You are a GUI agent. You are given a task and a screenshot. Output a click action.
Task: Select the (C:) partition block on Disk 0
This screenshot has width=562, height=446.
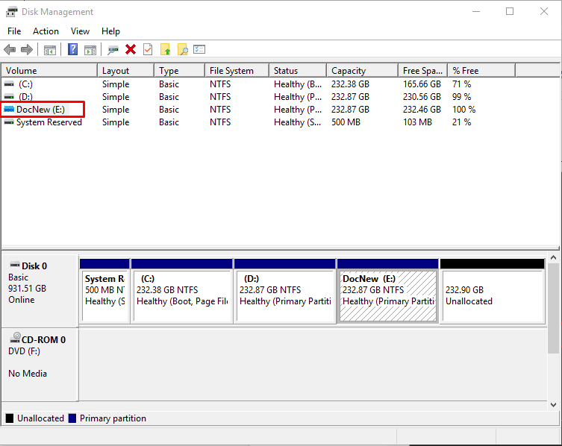pos(181,291)
